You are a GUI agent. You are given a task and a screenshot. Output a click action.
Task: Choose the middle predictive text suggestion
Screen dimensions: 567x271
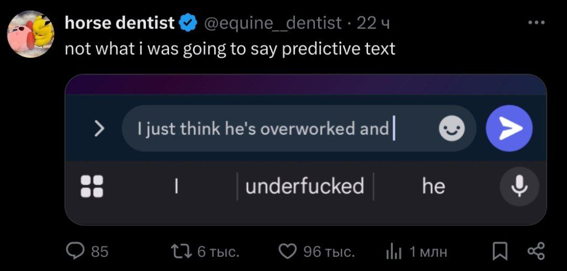pyautogui.click(x=304, y=186)
